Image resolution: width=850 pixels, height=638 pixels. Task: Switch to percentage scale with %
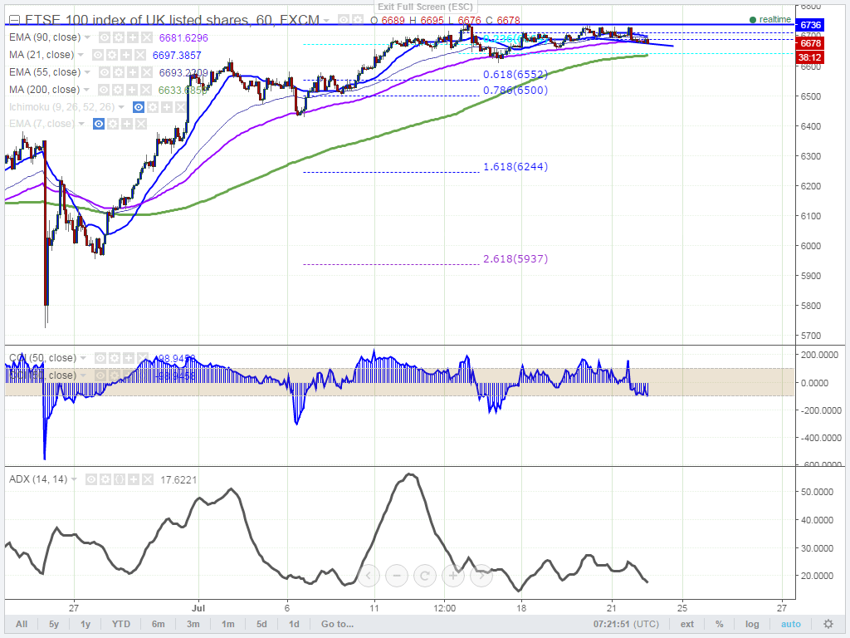point(720,624)
